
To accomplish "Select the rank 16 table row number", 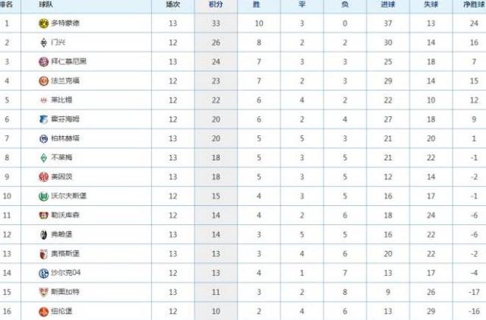I will coord(7,312).
